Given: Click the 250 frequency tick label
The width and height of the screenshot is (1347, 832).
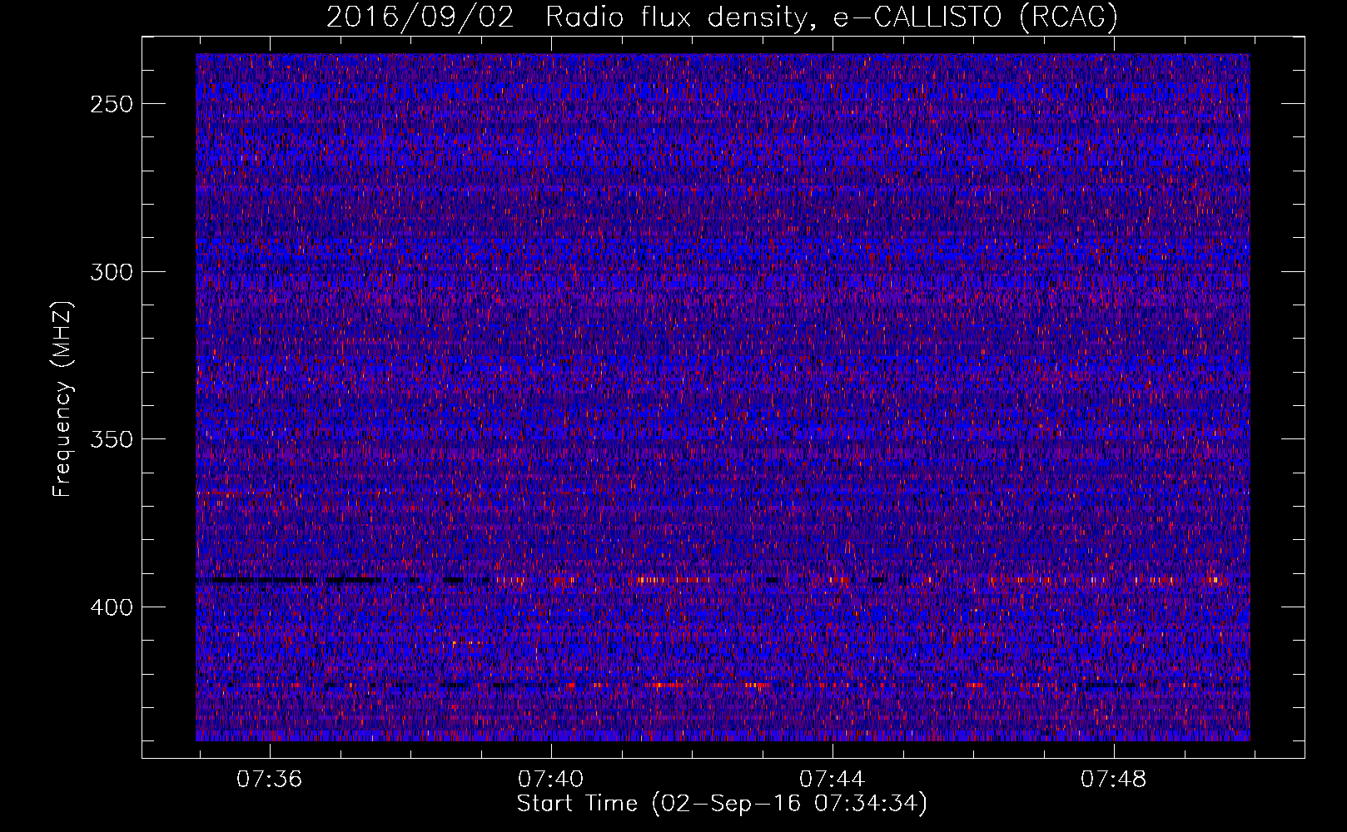Looking at the screenshot, I should click(112, 104).
